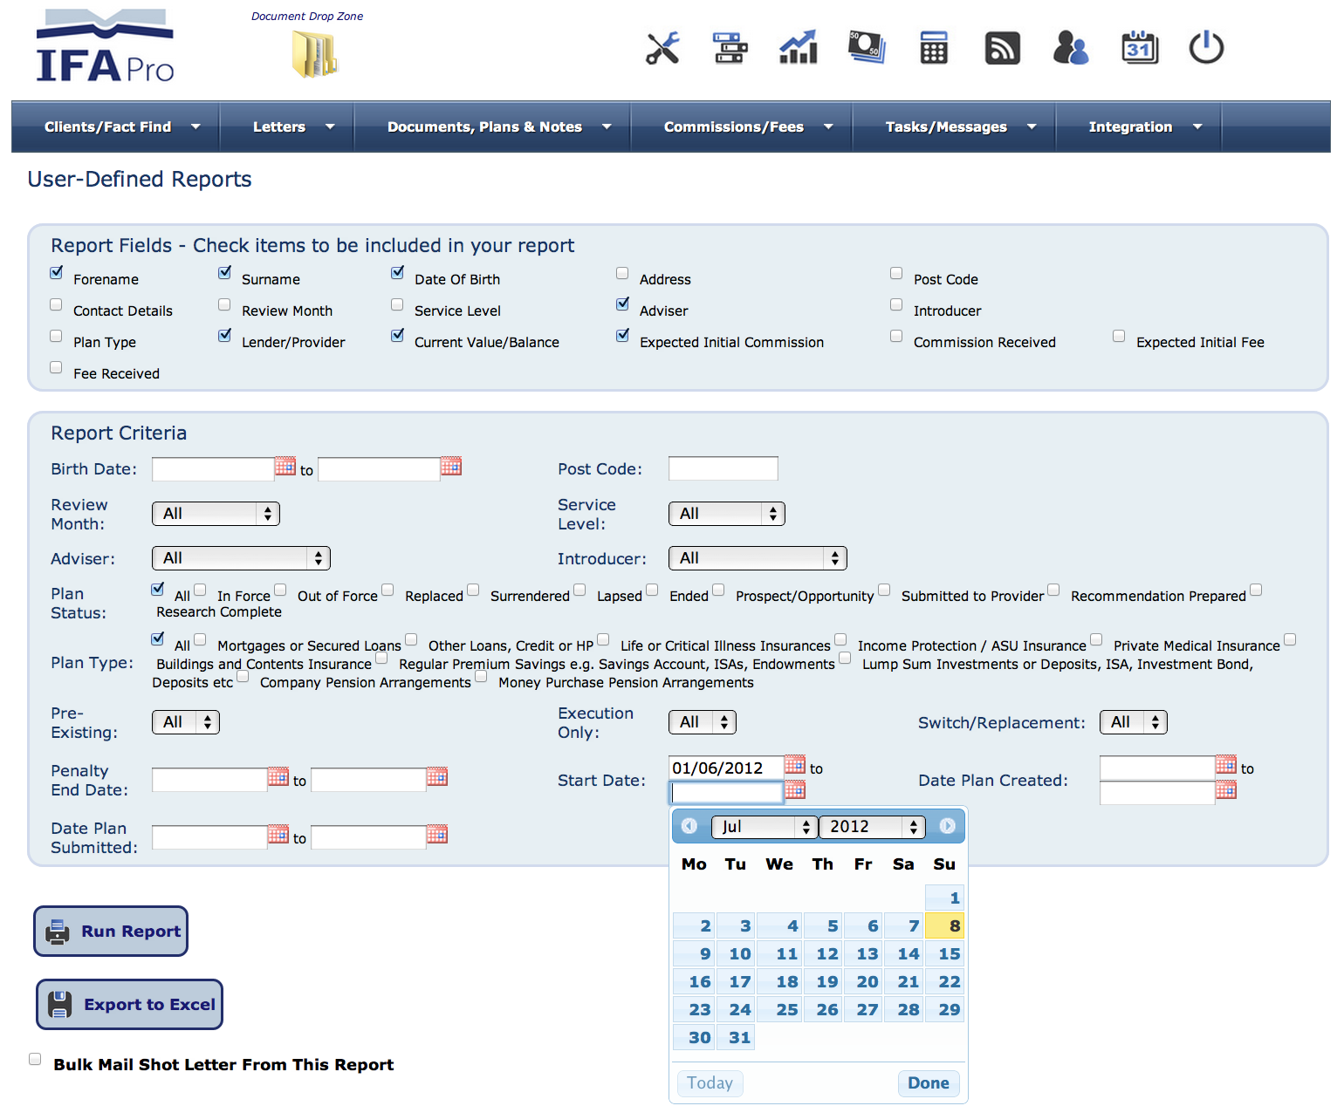1344x1106 pixels.
Task: Select day 31 in the calendar
Action: [736, 1037]
